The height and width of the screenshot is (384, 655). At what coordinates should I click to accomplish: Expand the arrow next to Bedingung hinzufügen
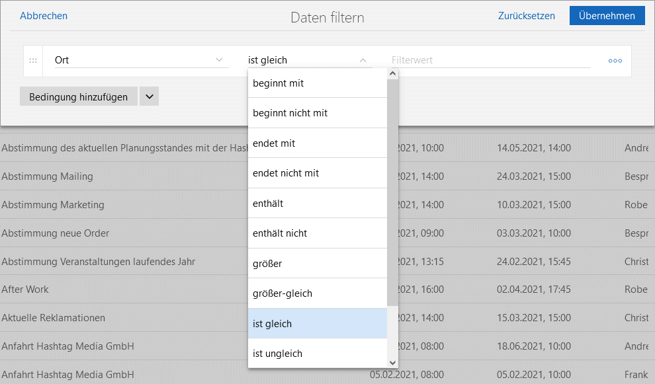tap(149, 96)
